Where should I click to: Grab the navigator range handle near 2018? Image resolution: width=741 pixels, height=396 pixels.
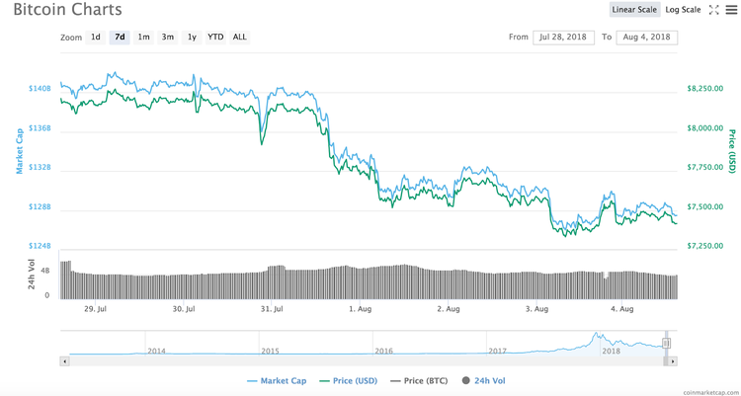666,343
